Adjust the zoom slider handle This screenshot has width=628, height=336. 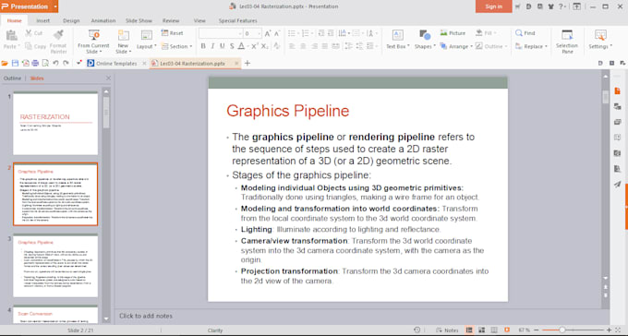[x=562, y=330]
